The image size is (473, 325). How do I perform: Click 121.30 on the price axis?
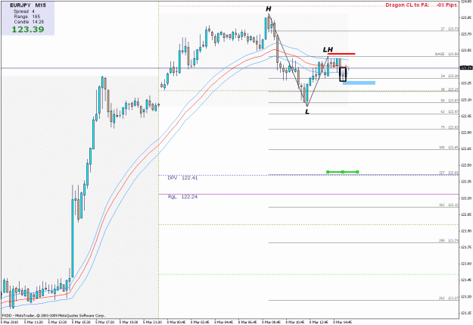466,297
